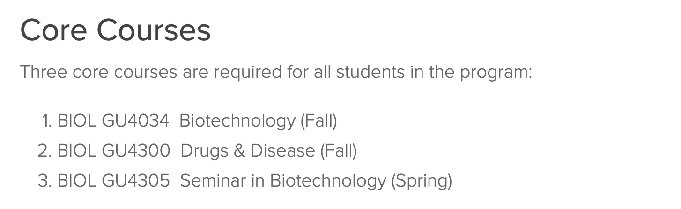Click list number 3

(44, 181)
